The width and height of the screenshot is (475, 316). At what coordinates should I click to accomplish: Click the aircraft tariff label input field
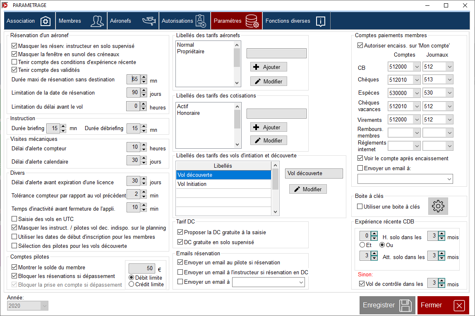pyautogui.click(x=276, y=53)
